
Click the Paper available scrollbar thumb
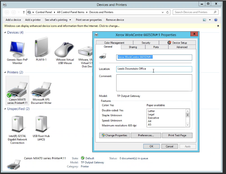(187, 115)
